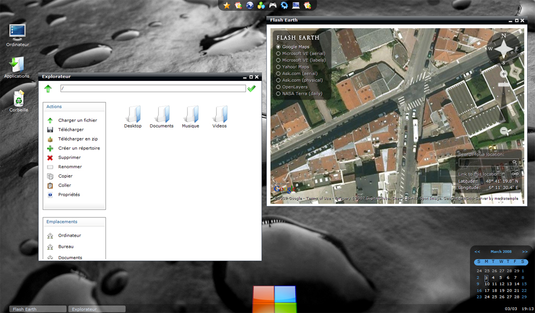Select Microsoft VE (labels) map source
This screenshot has width=535, height=313.
300,60
